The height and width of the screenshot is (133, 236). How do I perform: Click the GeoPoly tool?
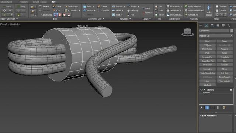(x=133, y=11)
